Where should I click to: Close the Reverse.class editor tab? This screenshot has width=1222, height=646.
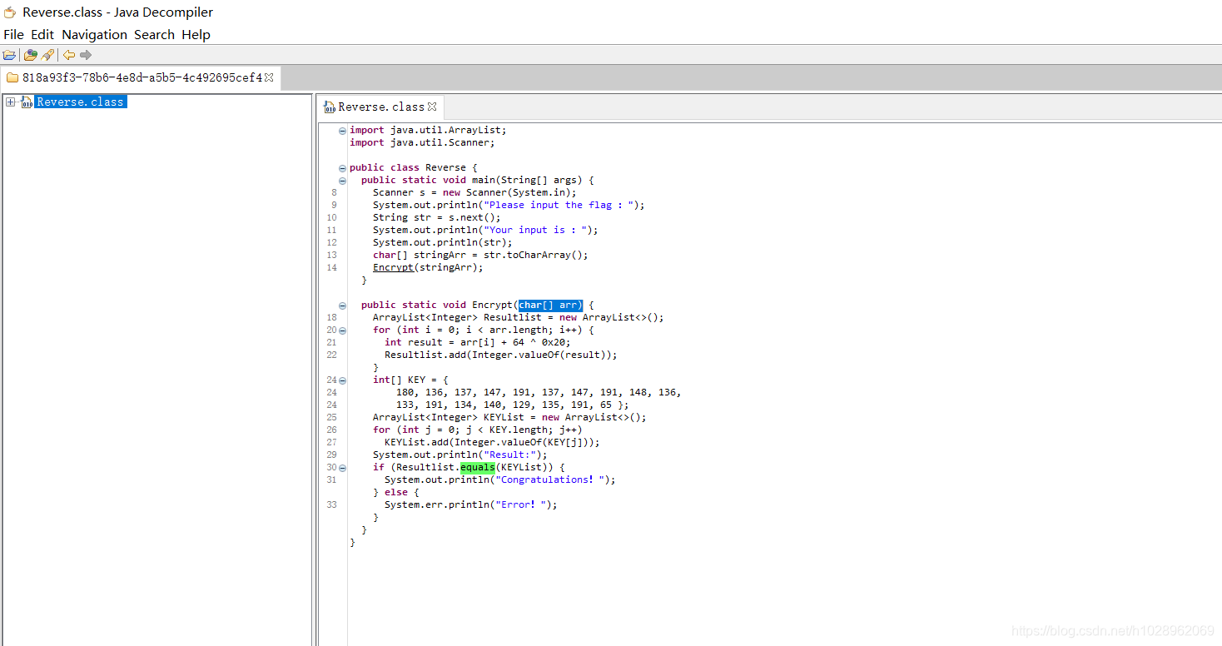(x=432, y=107)
